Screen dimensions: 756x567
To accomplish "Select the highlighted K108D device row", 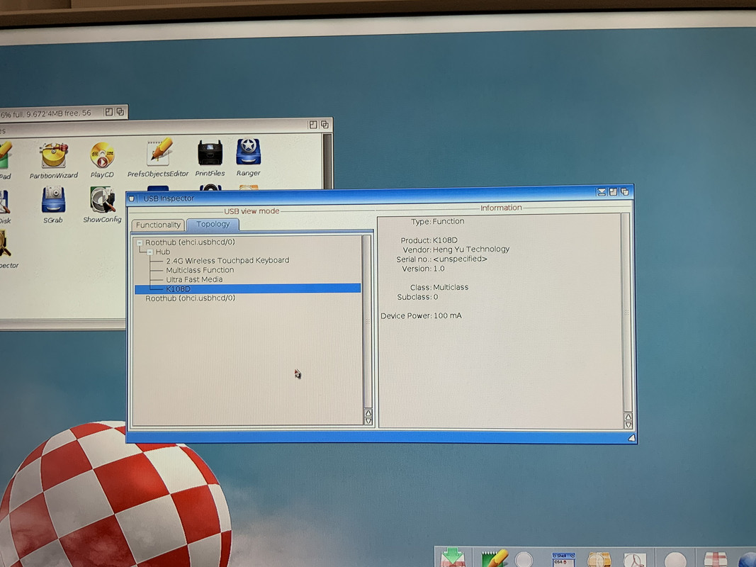I will pyautogui.click(x=247, y=288).
